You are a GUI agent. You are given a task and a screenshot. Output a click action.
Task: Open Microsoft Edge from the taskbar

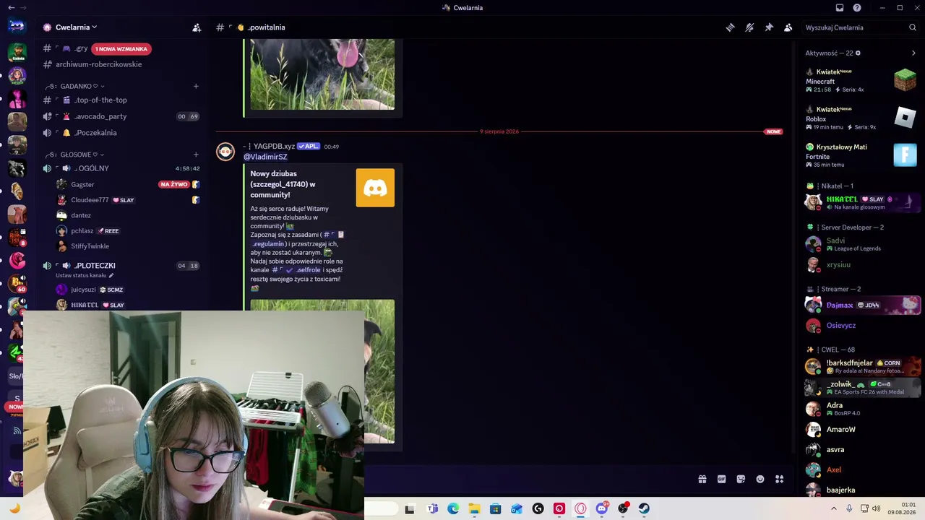[x=453, y=508]
